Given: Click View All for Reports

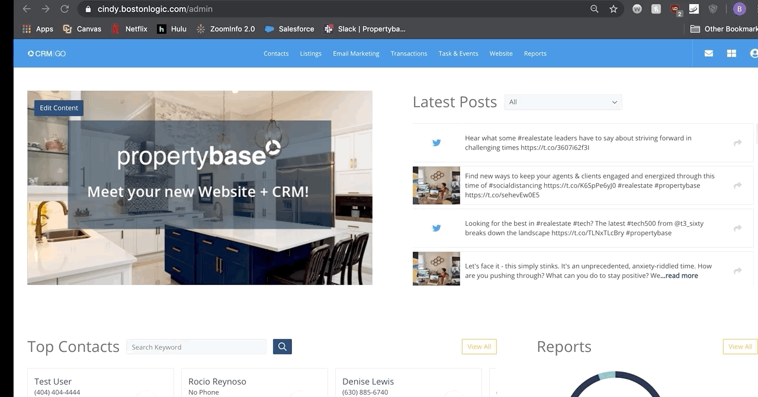Looking at the screenshot, I should coord(740,347).
